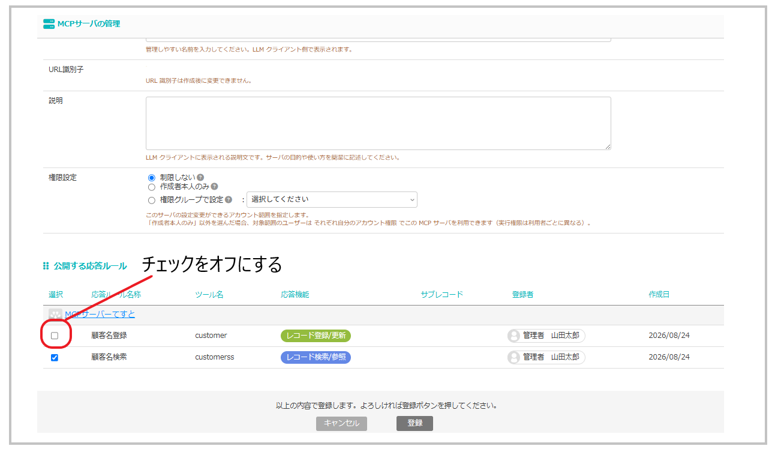This screenshot has width=784, height=452.
Task: Click the grid icon beside 公開する応答ルール
Action: (46, 266)
